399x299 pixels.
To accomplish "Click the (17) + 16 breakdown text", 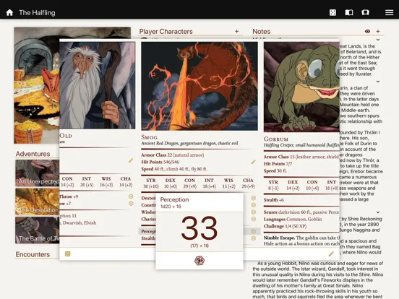I will (x=199, y=246).
